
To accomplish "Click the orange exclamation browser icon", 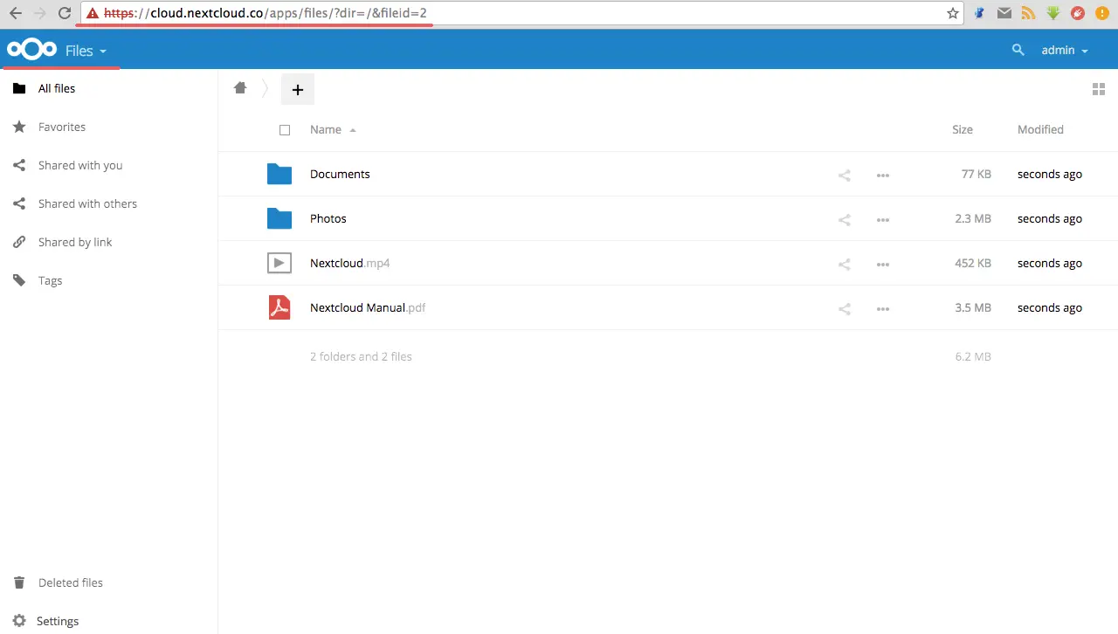I will (x=1102, y=13).
